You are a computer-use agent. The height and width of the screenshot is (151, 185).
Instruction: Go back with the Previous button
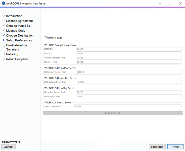point(157,147)
